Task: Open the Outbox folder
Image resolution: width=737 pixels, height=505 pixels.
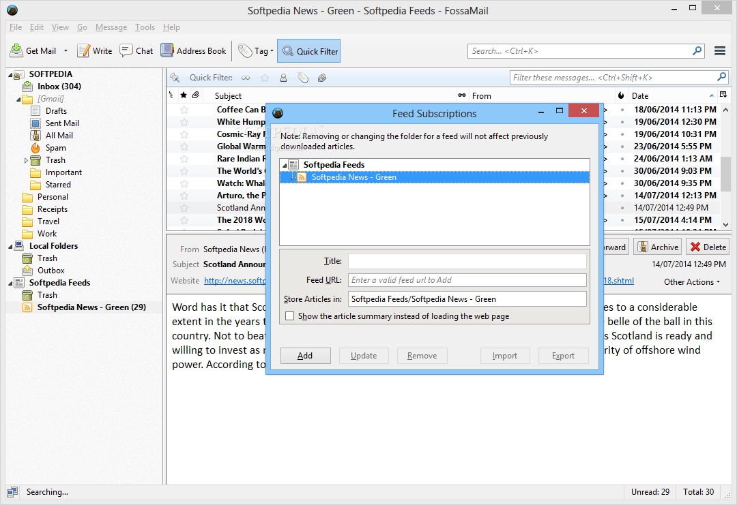Action: tap(50, 271)
